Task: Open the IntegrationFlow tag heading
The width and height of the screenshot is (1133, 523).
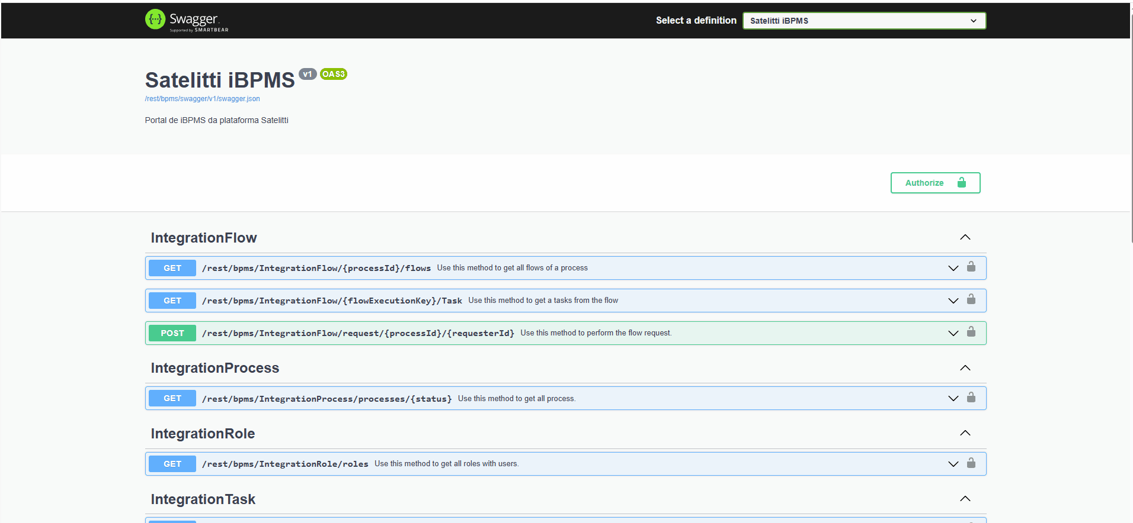Action: (204, 238)
